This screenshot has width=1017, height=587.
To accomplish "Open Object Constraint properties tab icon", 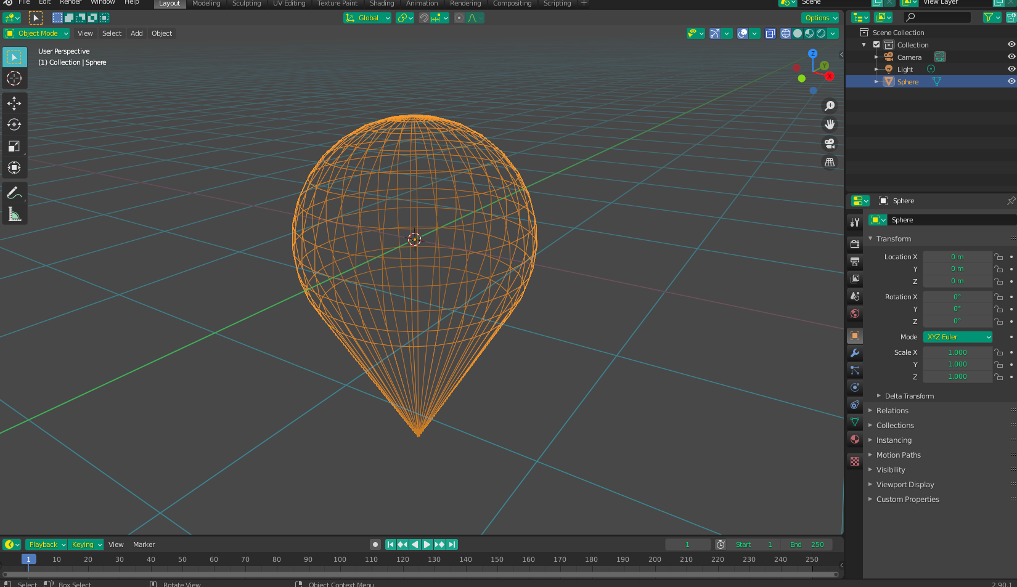I will pyautogui.click(x=855, y=405).
